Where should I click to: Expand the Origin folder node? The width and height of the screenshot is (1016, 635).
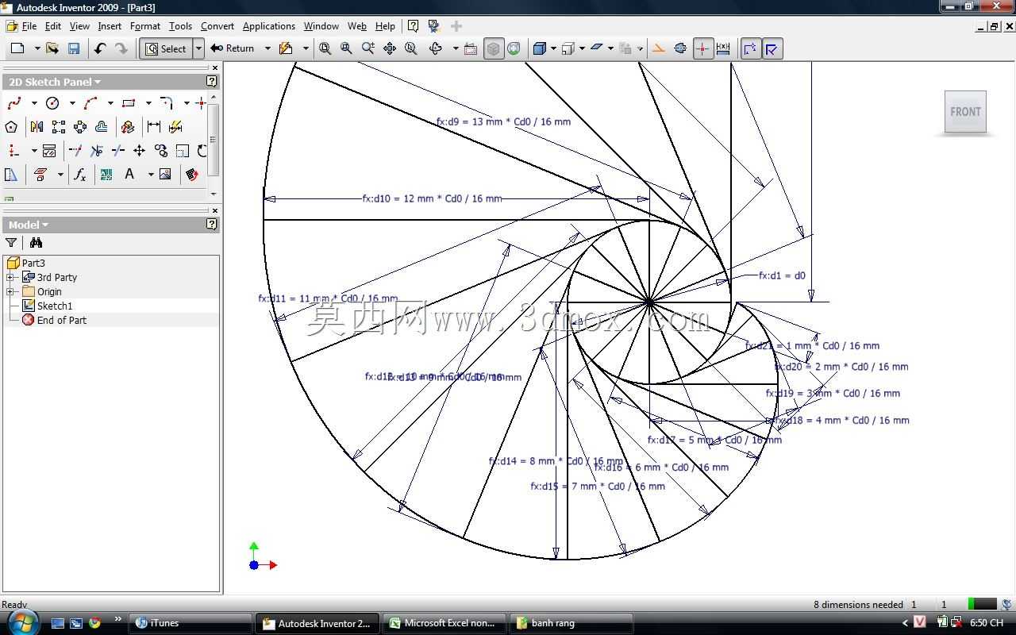point(10,291)
